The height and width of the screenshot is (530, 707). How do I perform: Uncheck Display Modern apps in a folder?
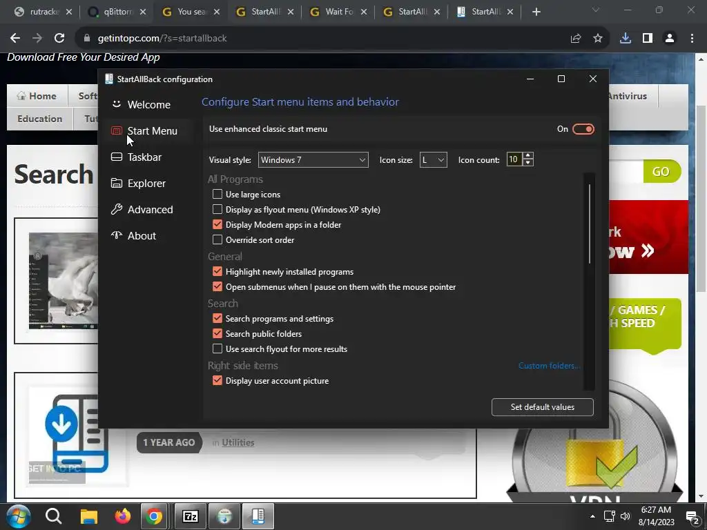[x=217, y=224]
